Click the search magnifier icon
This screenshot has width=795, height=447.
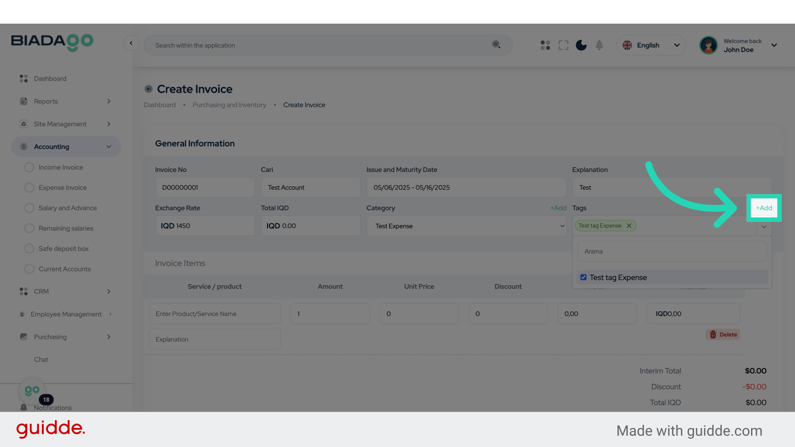click(496, 45)
